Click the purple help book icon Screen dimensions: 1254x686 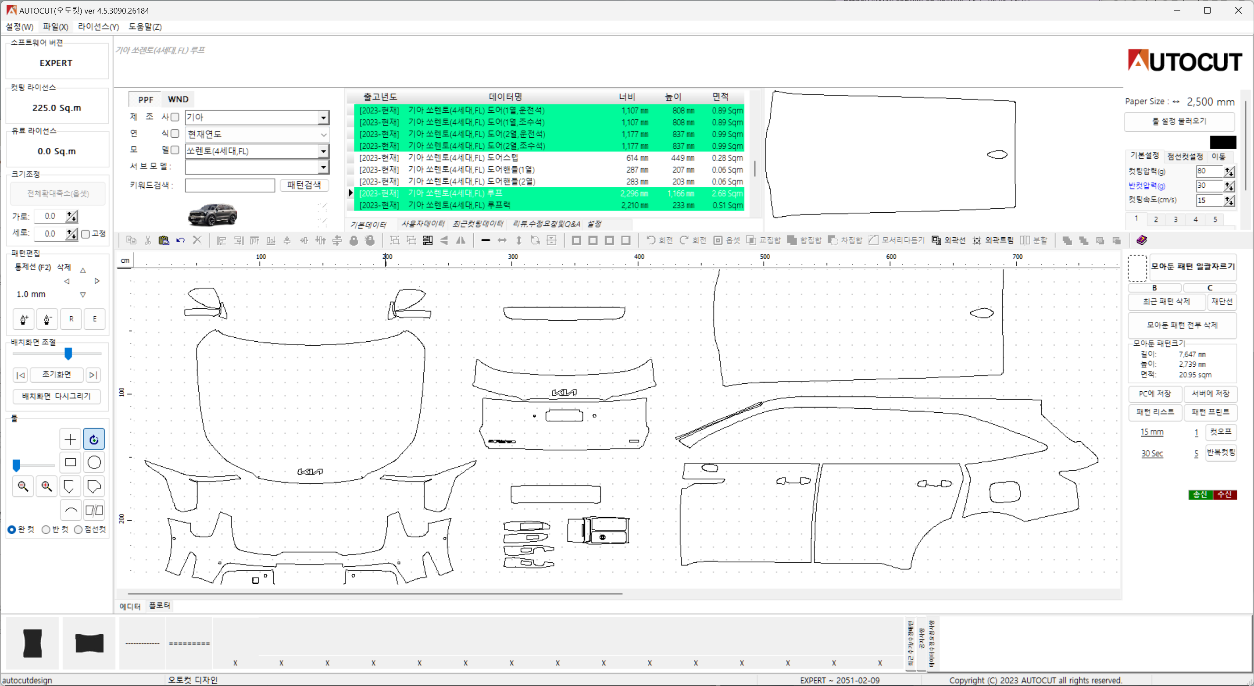coord(1142,240)
